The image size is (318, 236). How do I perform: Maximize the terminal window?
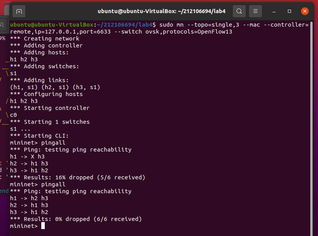289,11
